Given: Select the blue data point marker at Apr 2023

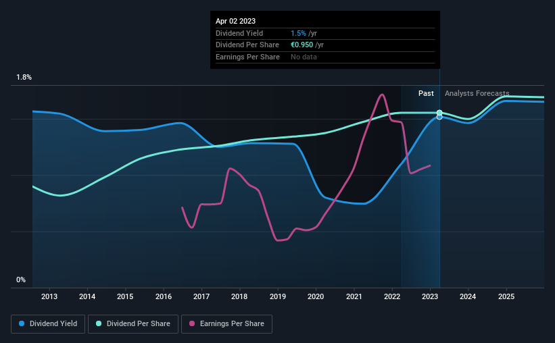Looking at the screenshot, I should tap(439, 117).
